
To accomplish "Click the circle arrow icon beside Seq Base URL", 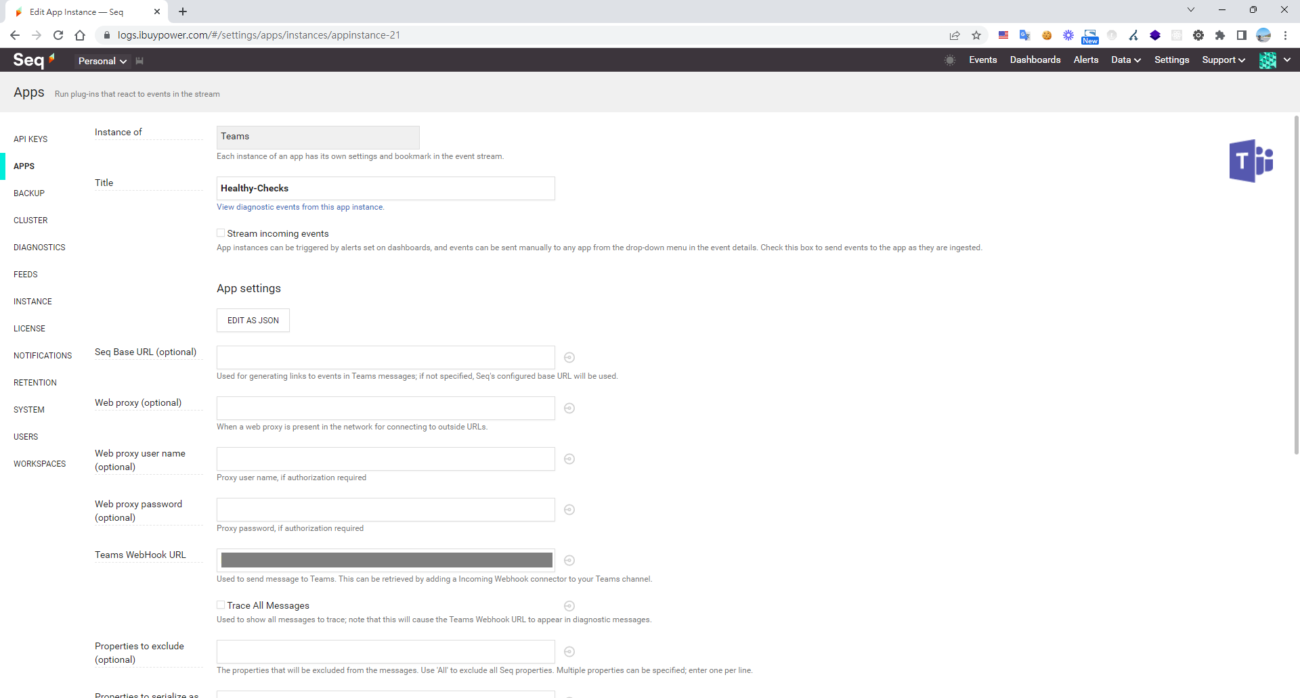I will (569, 357).
